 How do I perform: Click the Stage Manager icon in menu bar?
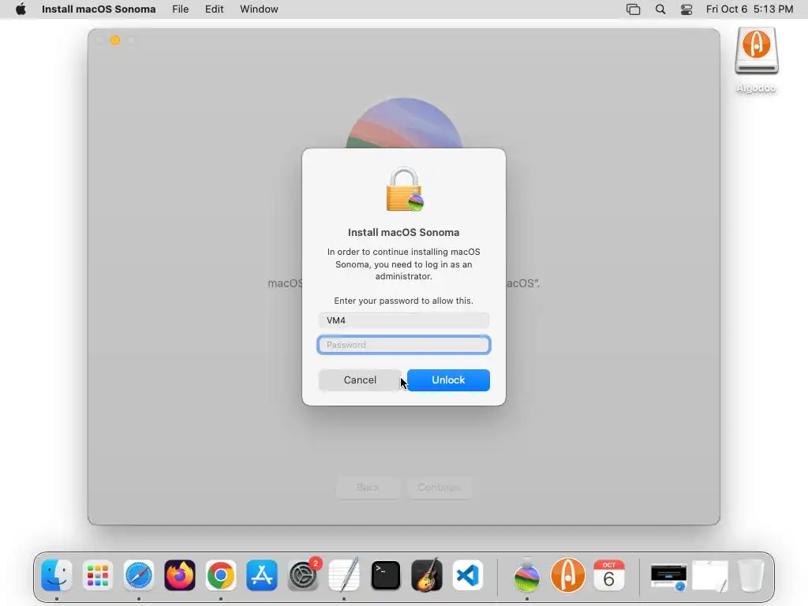pos(634,9)
